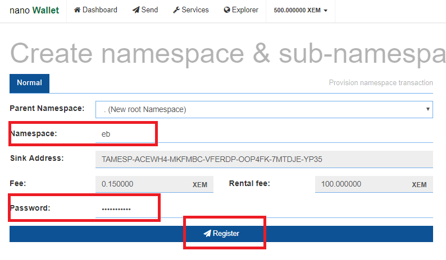The height and width of the screenshot is (260, 446).
Task: Click the Provision namespace transaction text
Action: coord(380,83)
